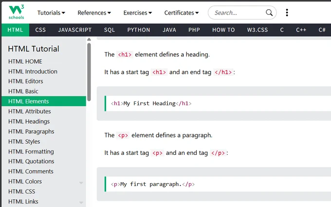Open the References dropdown
The image size is (331, 207).
94,13
